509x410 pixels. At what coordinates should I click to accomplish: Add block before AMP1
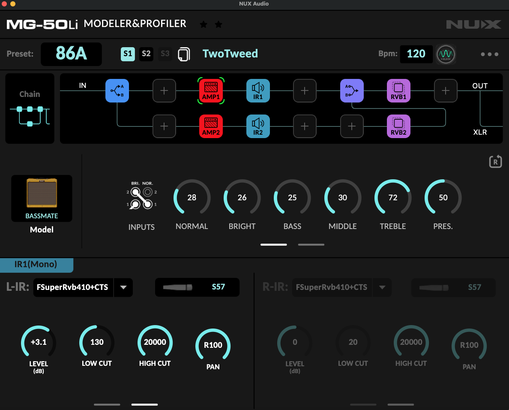click(x=164, y=90)
